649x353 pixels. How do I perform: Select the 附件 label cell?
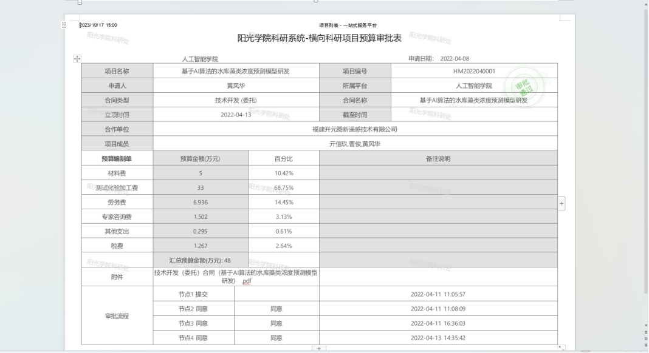[117, 277]
